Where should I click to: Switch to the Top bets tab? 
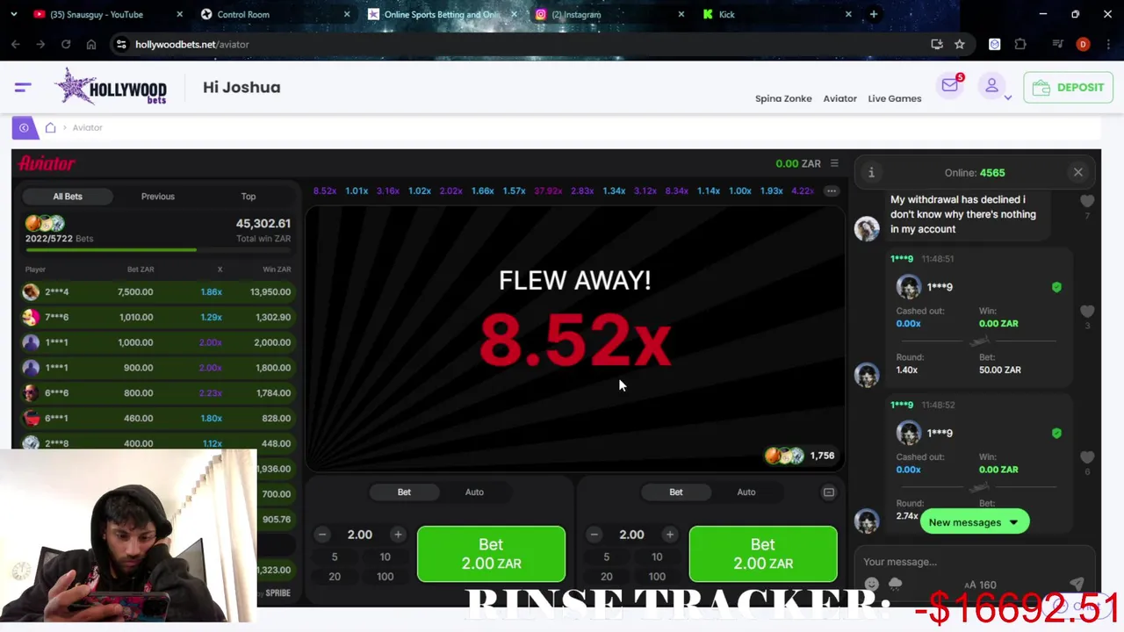249,197
